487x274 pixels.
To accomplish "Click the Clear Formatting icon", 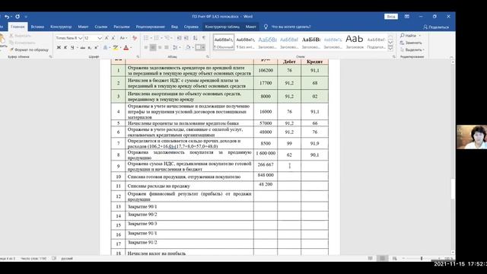I will point(135,38).
